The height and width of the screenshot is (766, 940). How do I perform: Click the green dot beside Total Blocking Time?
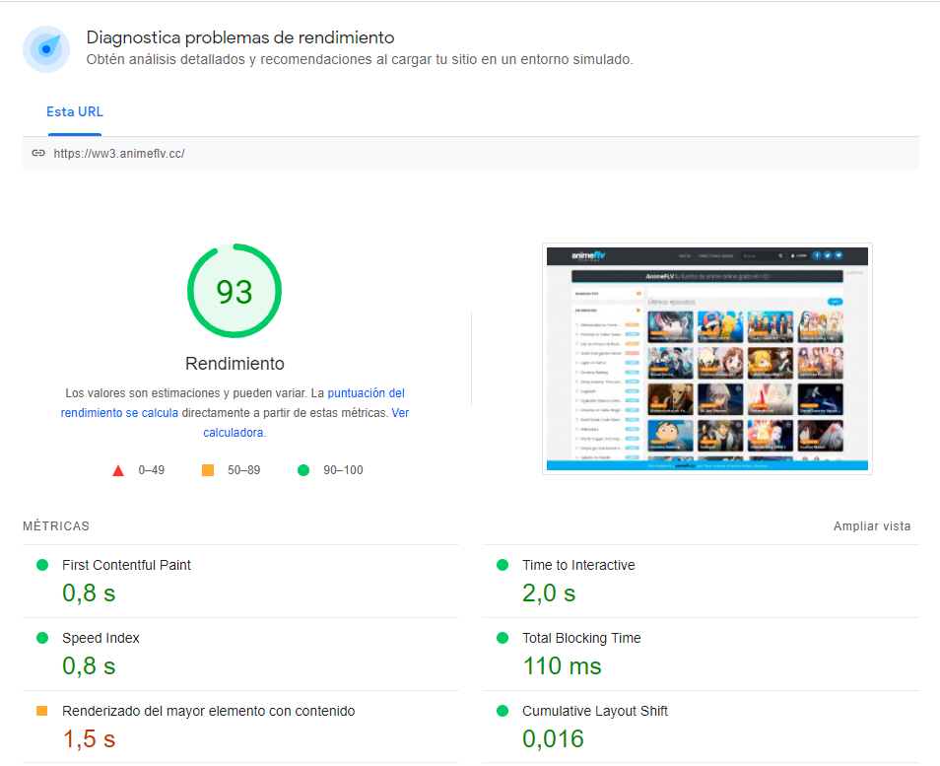(x=503, y=638)
